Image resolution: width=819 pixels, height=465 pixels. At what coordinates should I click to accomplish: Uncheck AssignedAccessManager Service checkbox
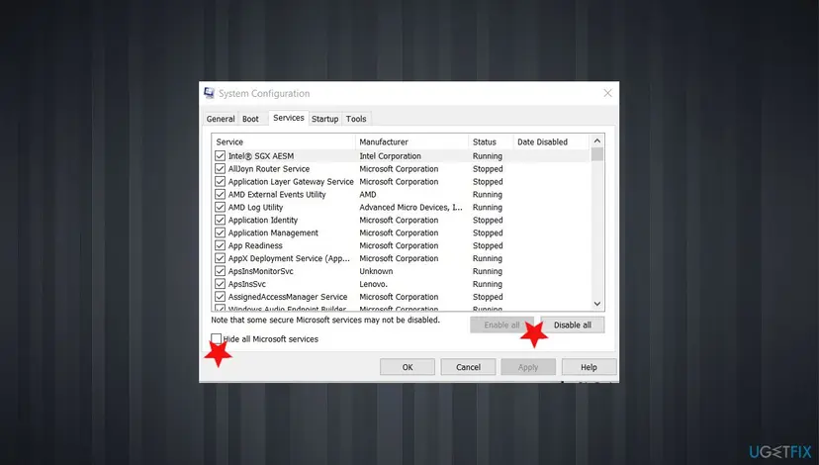tap(220, 297)
